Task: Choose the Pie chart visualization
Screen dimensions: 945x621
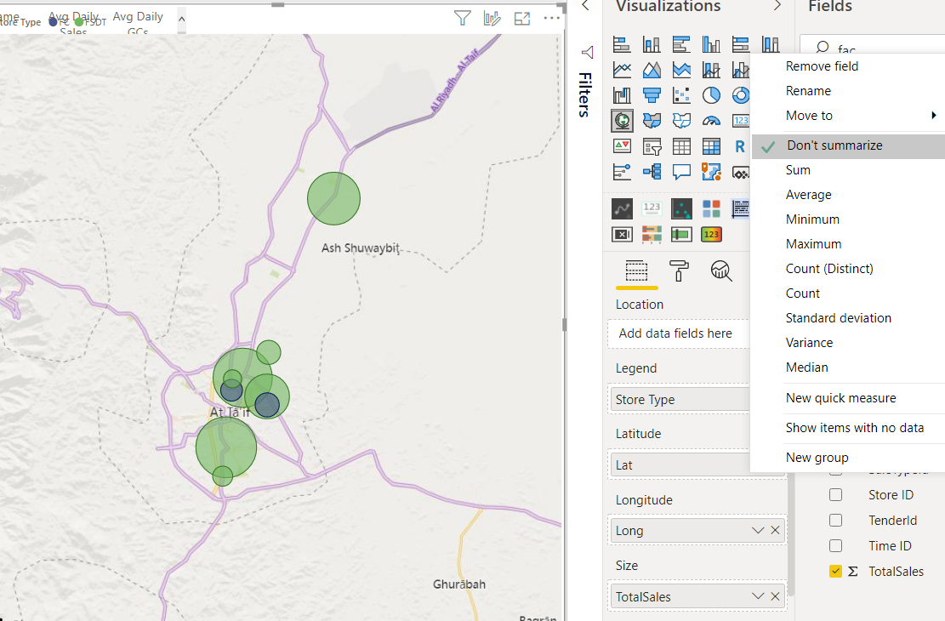Action: click(x=711, y=95)
